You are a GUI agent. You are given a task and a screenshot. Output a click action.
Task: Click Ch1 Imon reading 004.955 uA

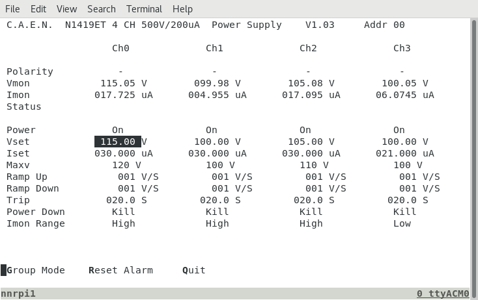click(x=218, y=95)
